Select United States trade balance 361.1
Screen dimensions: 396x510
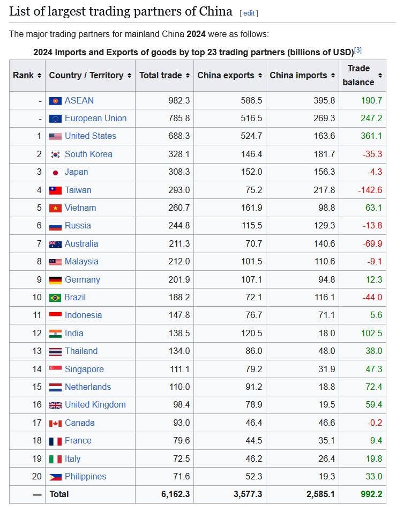[371, 136]
